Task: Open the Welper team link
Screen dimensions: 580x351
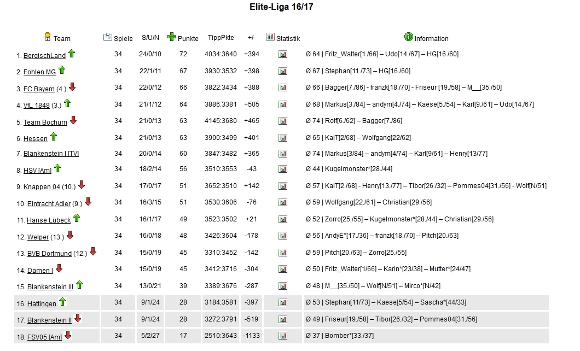Action: pyautogui.click(x=38, y=237)
